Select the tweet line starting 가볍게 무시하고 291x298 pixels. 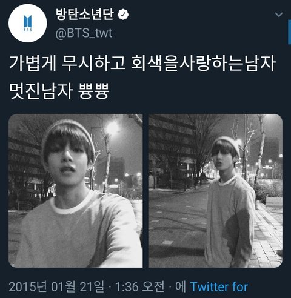142,63
